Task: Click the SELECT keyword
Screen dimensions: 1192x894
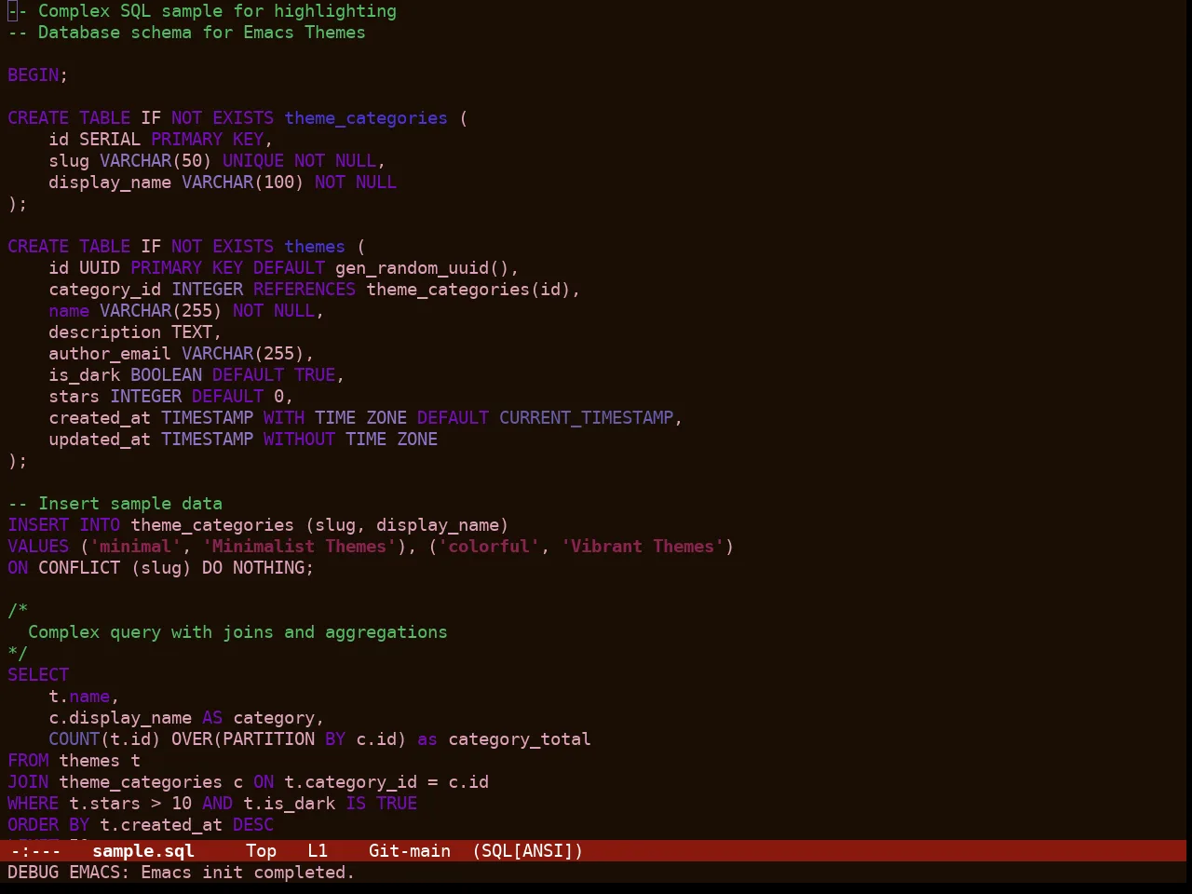Action: pos(38,674)
